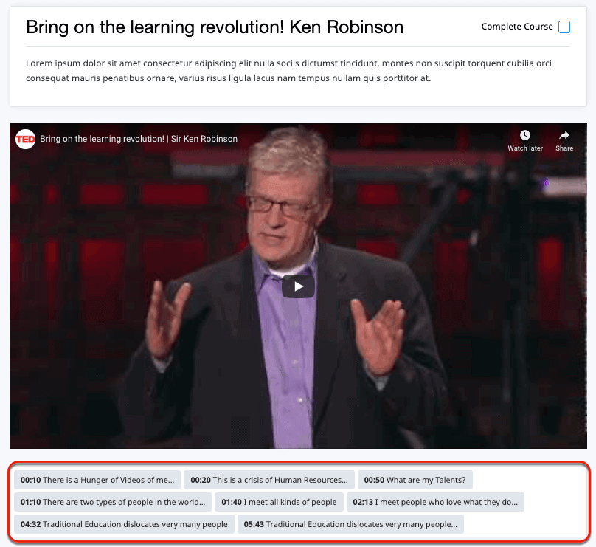Click the Share arrow icon
Screen dimensions: 596x547
click(x=564, y=135)
